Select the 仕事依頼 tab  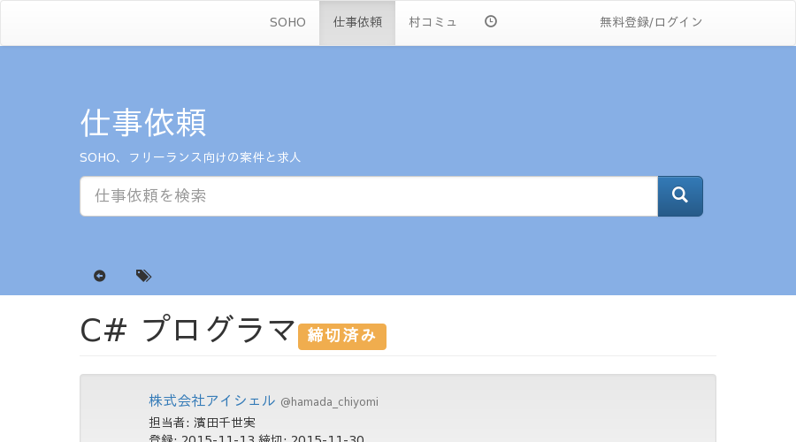click(357, 22)
